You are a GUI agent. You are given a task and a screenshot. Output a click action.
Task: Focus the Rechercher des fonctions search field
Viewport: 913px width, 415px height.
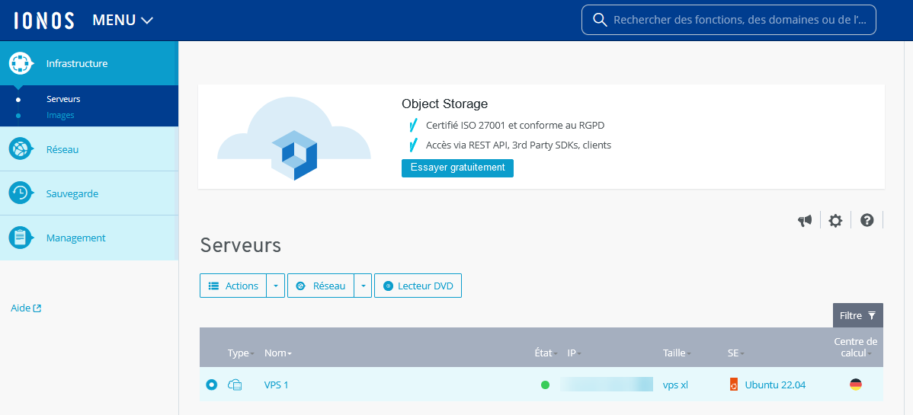click(729, 20)
